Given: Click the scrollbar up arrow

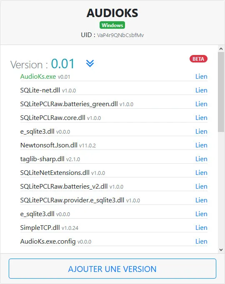Looking at the screenshot, I should tap(221, 49).
